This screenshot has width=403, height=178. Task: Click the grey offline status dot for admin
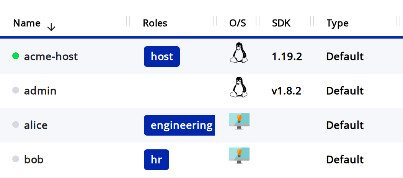coord(16,90)
